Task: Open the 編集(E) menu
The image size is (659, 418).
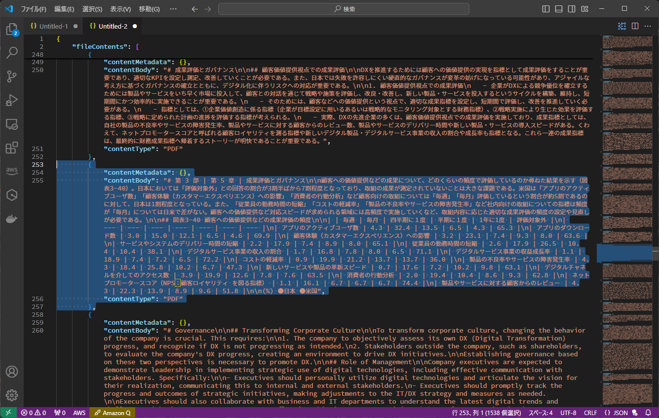Action: (64, 9)
